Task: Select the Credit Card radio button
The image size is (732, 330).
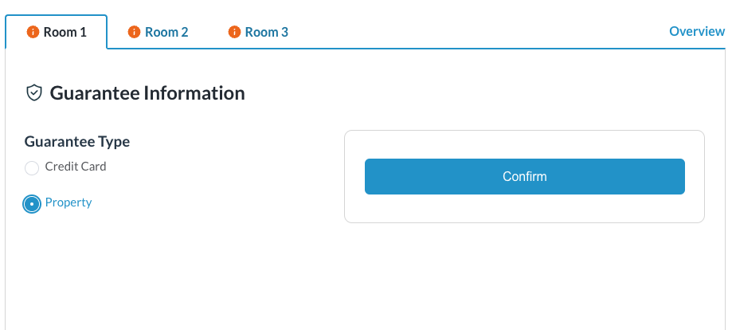Action: point(32,167)
